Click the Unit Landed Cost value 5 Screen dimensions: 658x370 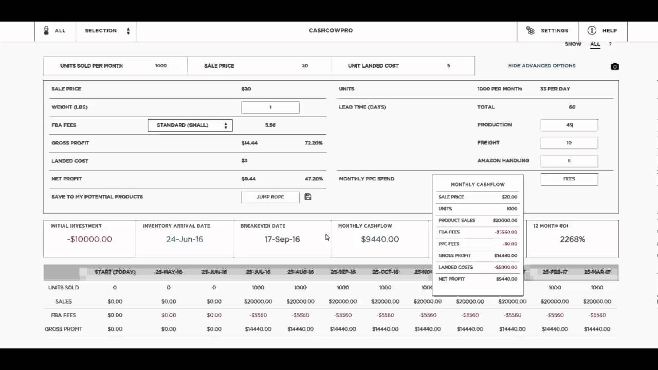pyautogui.click(x=448, y=66)
